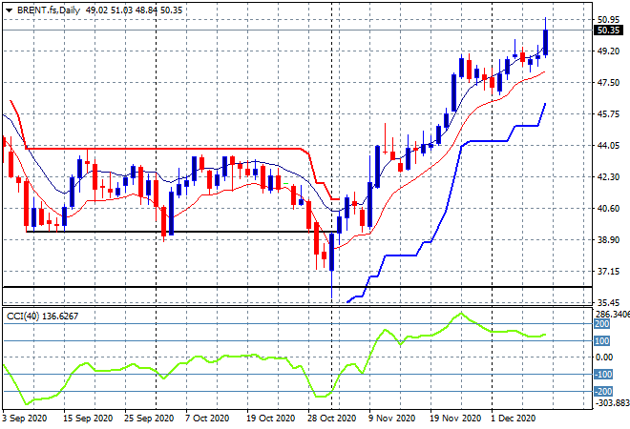630x429 pixels.
Task: Click the CCI 200 level label
Action: (x=602, y=324)
